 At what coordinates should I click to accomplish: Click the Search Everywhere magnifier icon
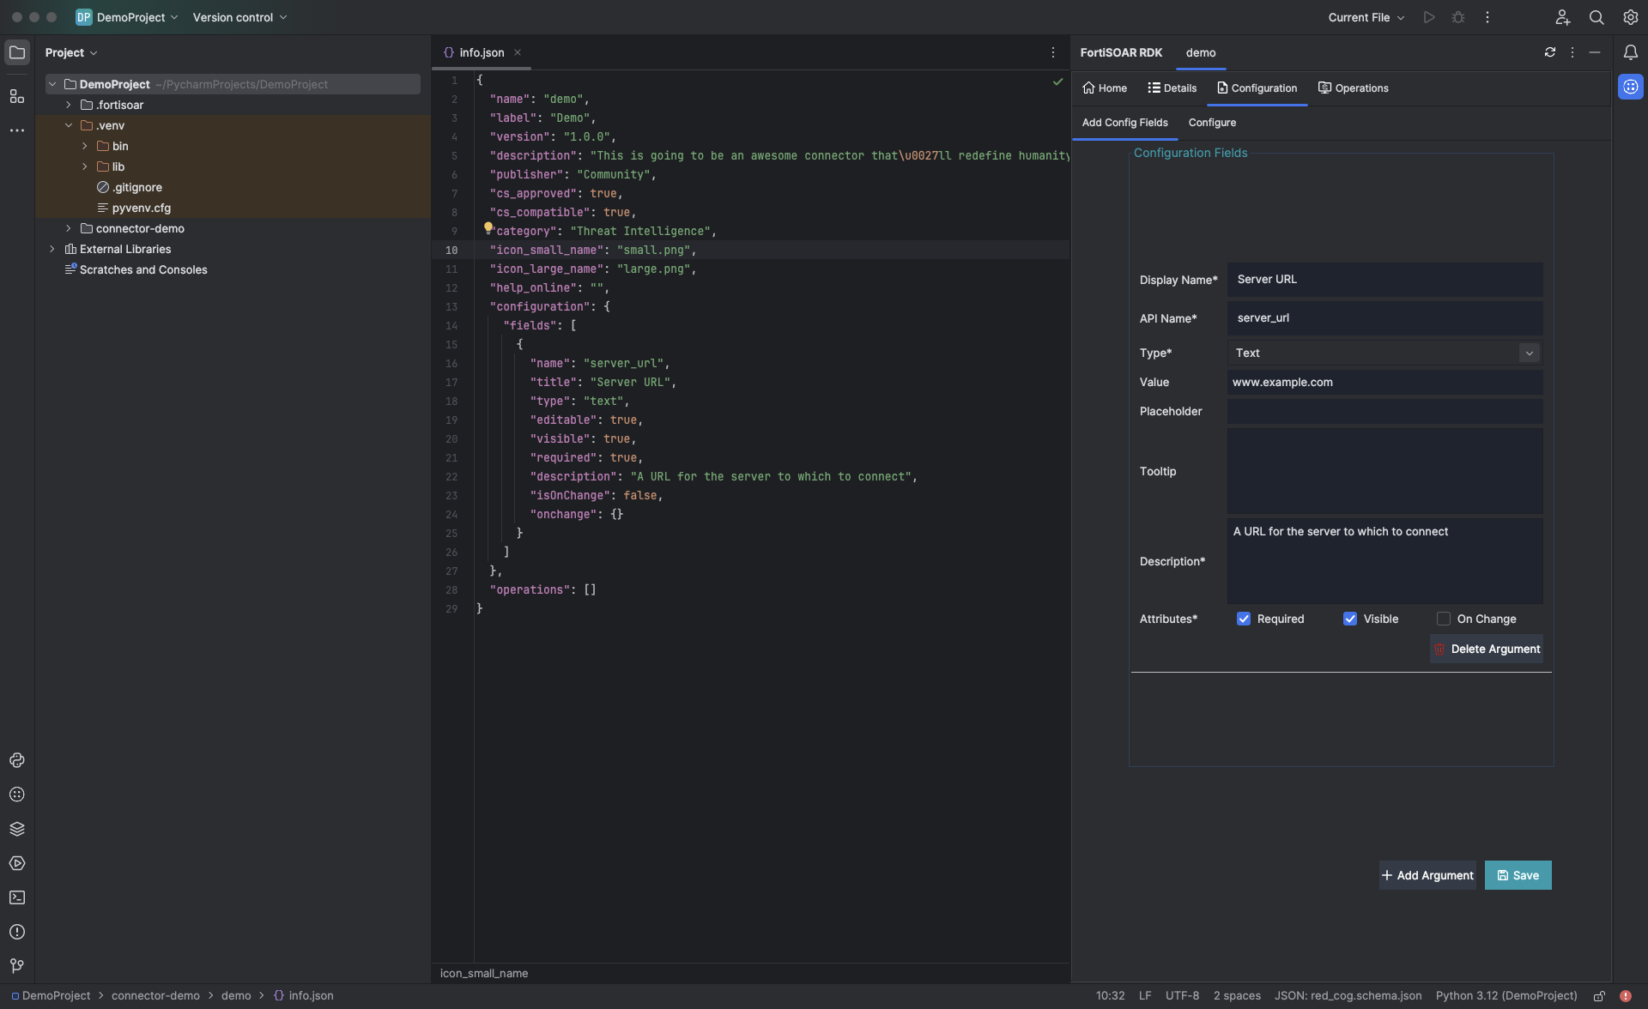[x=1596, y=17]
